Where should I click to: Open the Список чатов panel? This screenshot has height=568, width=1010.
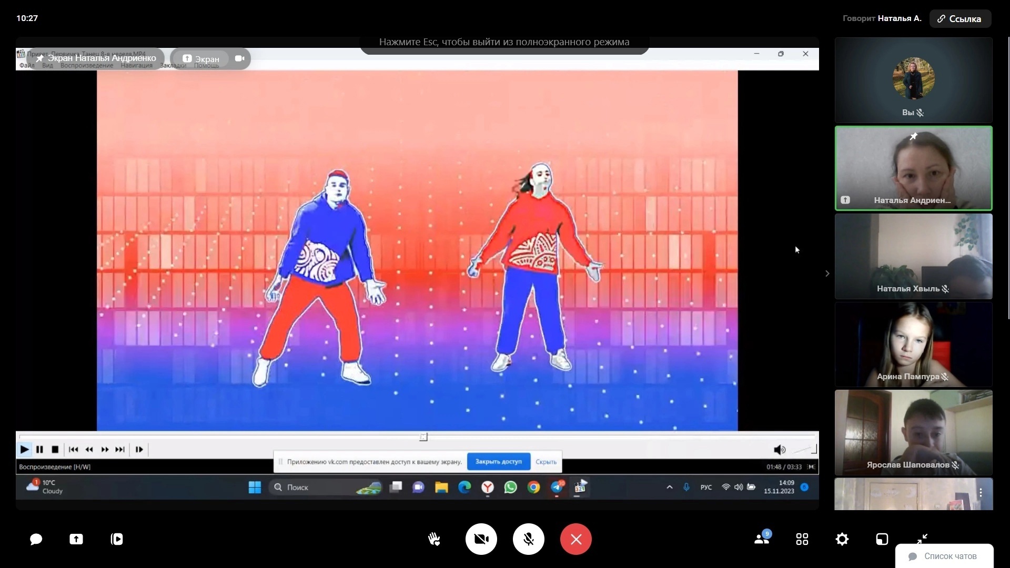[944, 556]
